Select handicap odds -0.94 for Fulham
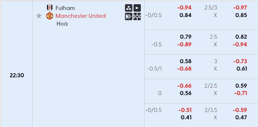 (x=184, y=7)
